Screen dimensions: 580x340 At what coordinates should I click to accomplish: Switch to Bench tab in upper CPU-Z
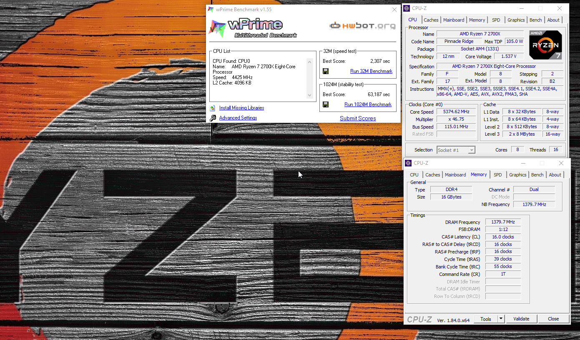click(x=536, y=20)
